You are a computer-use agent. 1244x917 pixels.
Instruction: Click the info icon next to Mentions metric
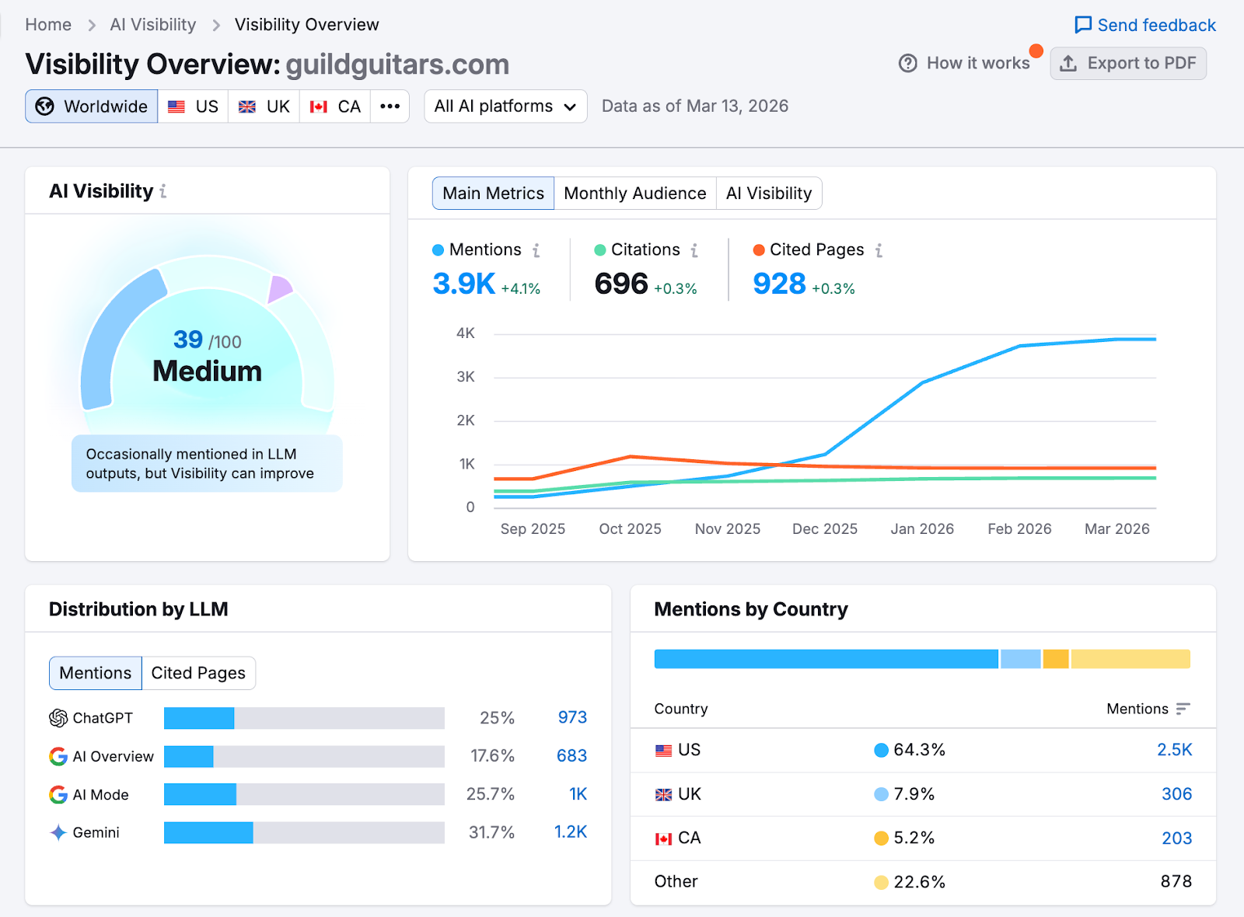[x=536, y=249]
